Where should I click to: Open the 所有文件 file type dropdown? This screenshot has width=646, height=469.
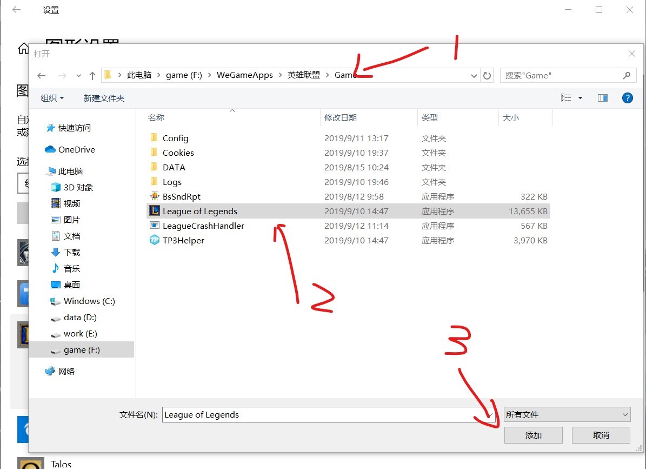coord(567,414)
